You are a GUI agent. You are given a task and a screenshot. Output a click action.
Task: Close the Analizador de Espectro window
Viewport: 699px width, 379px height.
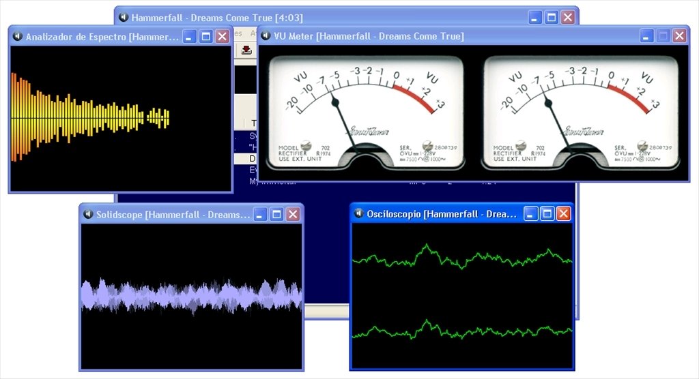click(222, 37)
